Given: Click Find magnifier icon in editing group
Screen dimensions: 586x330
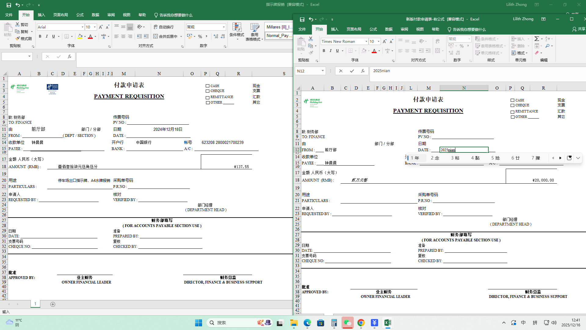Looking at the screenshot, I should tap(548, 46).
